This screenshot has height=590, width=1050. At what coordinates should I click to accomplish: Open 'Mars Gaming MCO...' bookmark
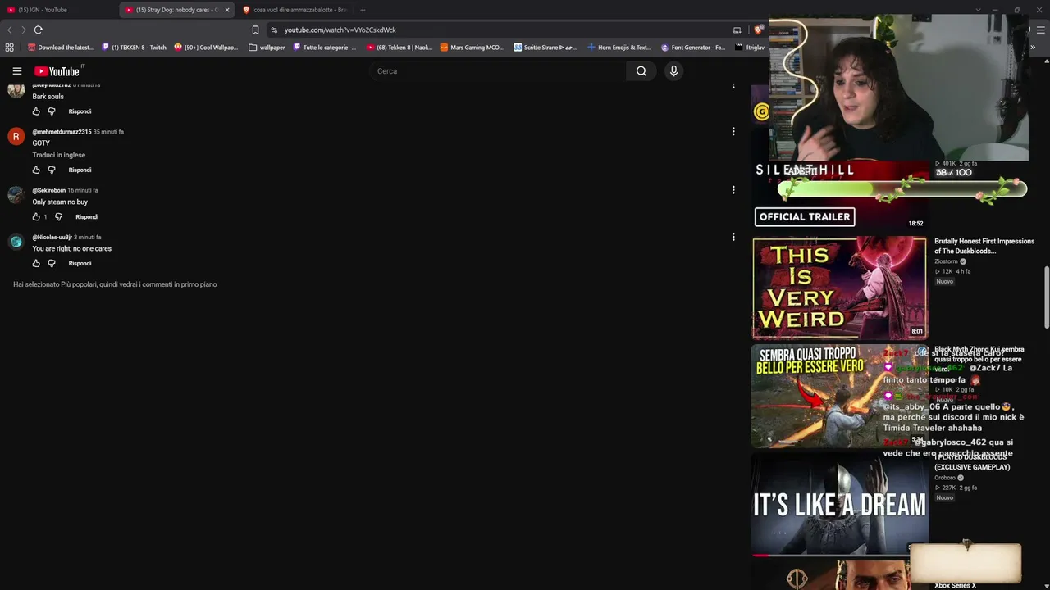click(x=472, y=48)
